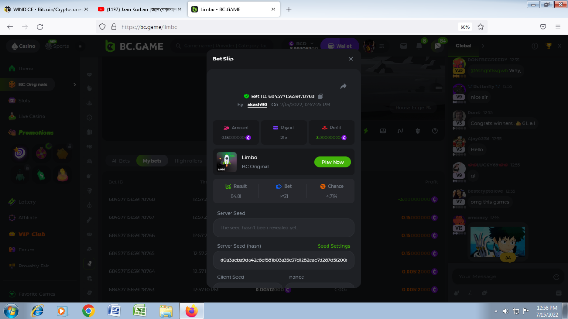Click the Server Seed hash field
The image size is (568, 319).
pos(284,260)
